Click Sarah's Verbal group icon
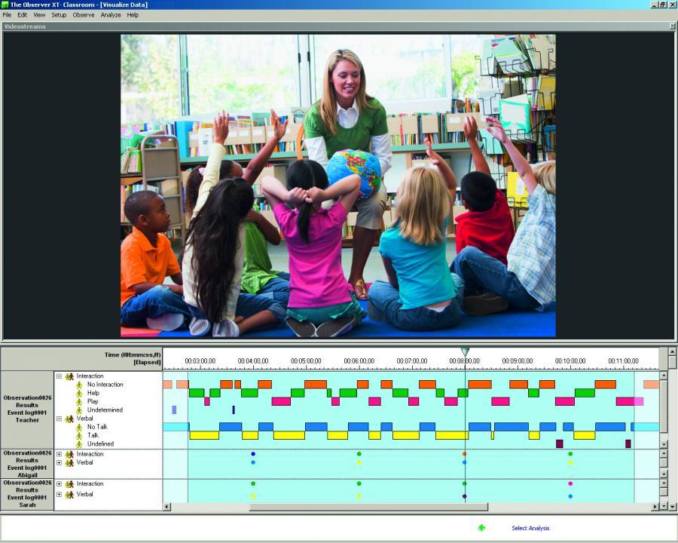 tap(69, 495)
